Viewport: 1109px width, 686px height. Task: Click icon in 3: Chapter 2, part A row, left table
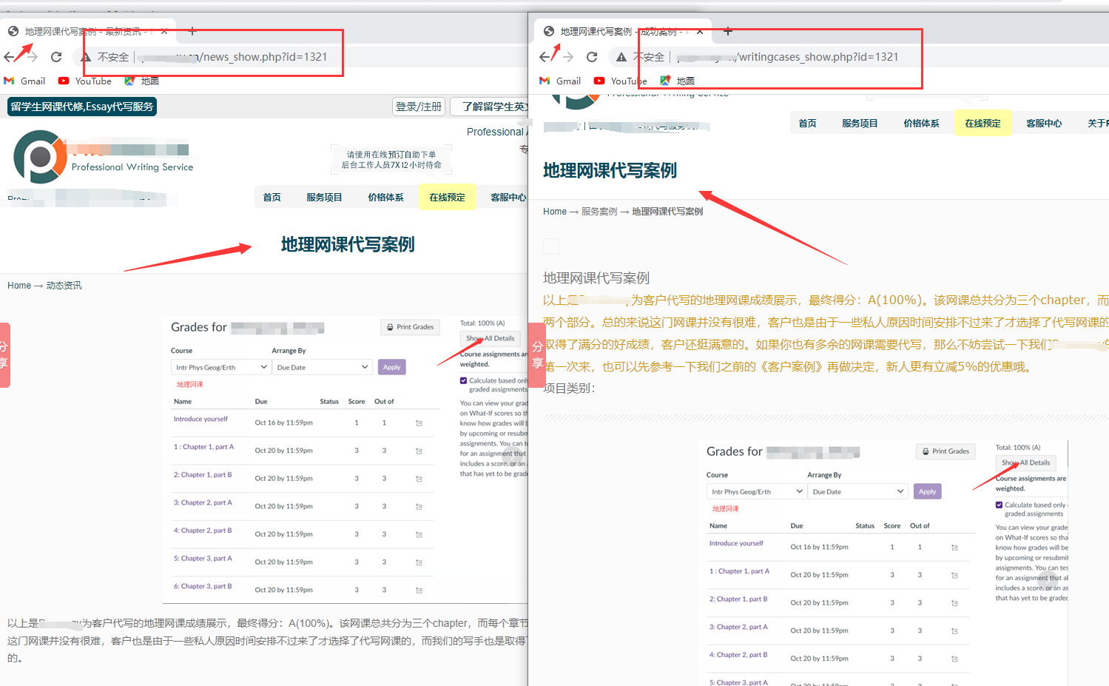click(x=419, y=507)
